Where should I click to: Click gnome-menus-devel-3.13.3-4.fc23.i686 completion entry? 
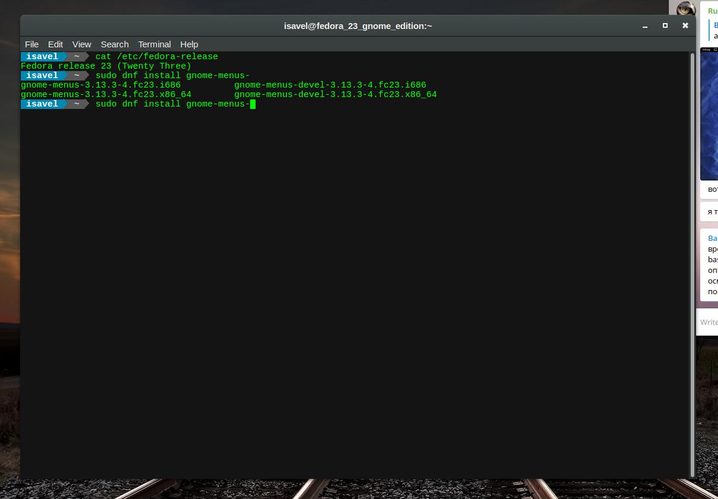[x=330, y=85]
